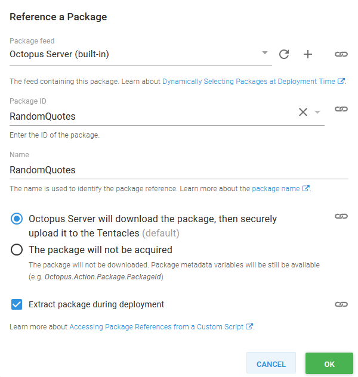Bind the Extract package option link icon

point(341,304)
